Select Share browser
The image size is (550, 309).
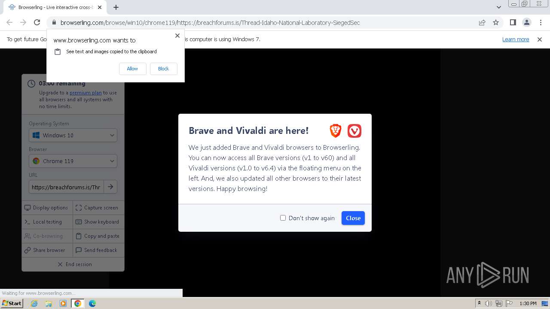[x=47, y=250]
